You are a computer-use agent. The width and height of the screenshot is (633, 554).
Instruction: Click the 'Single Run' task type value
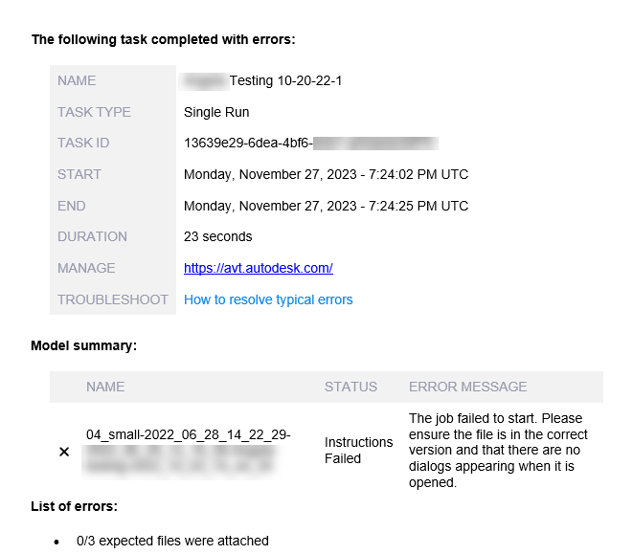point(216,112)
